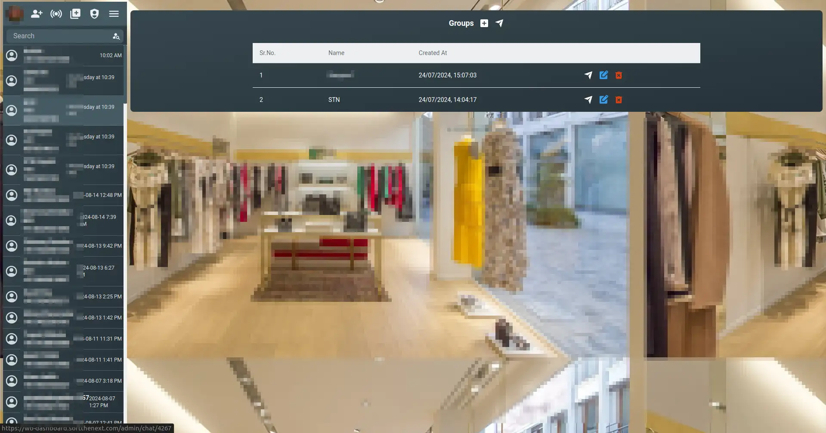Edit the STN group
This screenshot has width=826, height=433.
603,100
